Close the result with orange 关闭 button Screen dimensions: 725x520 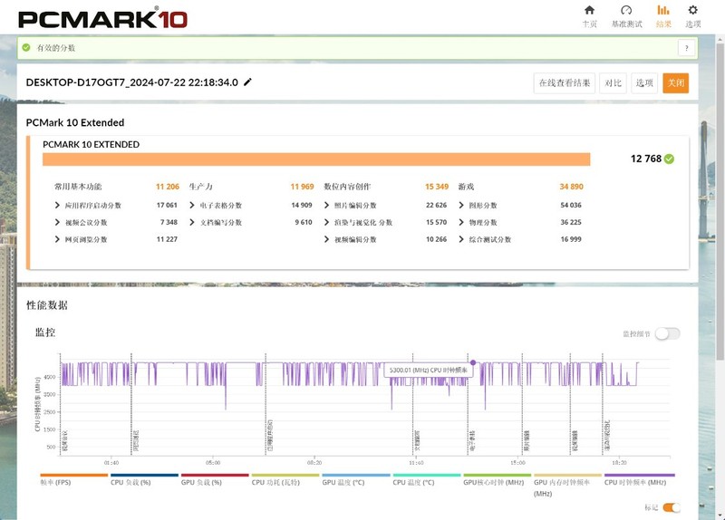coord(675,83)
